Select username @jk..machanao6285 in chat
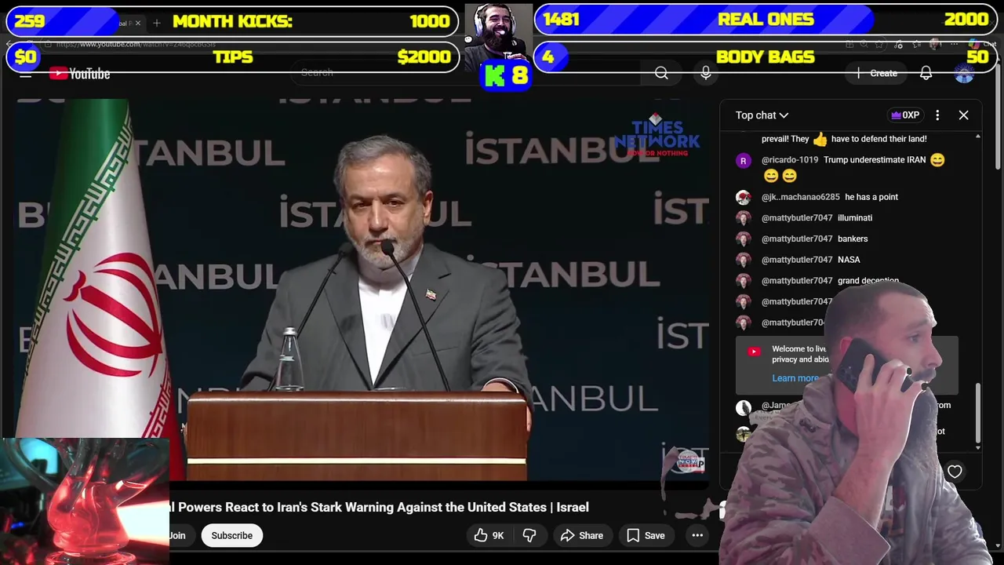The image size is (1004, 565). pos(800,197)
